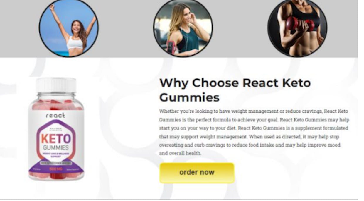Click the 500 MG marking on the bottle
This screenshot has height=201, width=364.
point(56,169)
